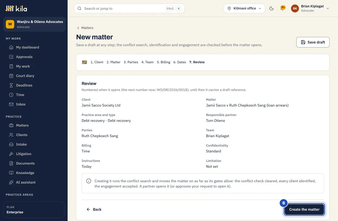
Task: Click party name Ruth Chepkoech Sang
Action: tap(100, 136)
